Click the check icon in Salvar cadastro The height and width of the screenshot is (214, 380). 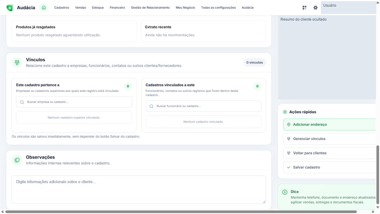289,167
